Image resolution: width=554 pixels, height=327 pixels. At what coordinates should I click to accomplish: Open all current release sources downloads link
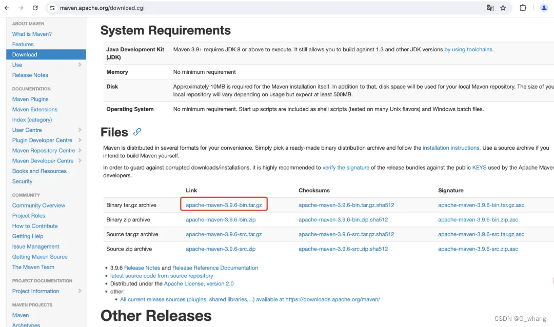250,299
